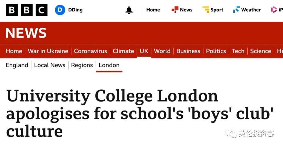
Task: Click the NEWS banner title
Action: pyautogui.click(x=26, y=33)
